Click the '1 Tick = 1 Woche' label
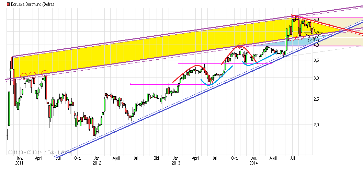363x179 pixels. tap(58, 153)
